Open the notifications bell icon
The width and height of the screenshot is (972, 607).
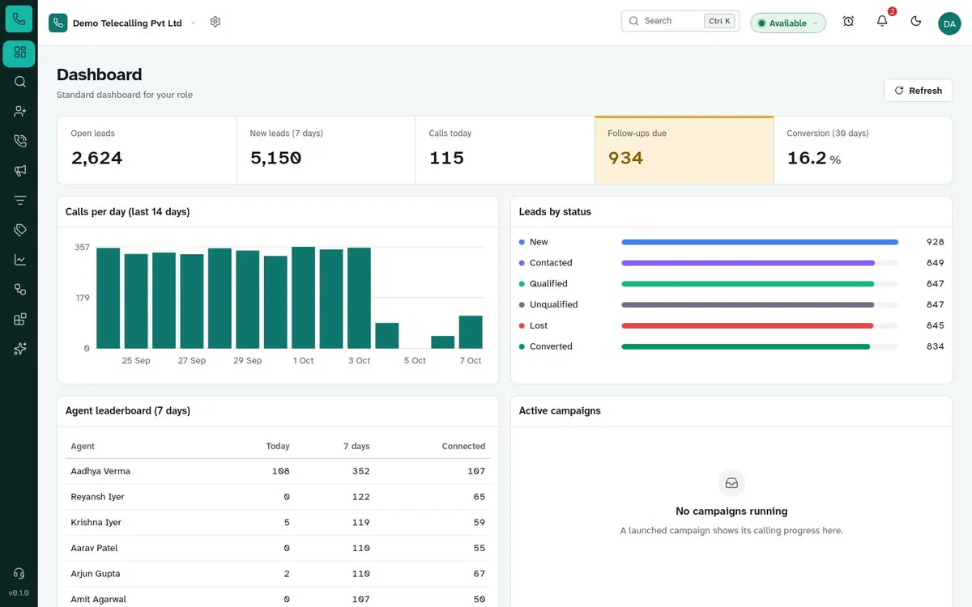[x=882, y=22]
